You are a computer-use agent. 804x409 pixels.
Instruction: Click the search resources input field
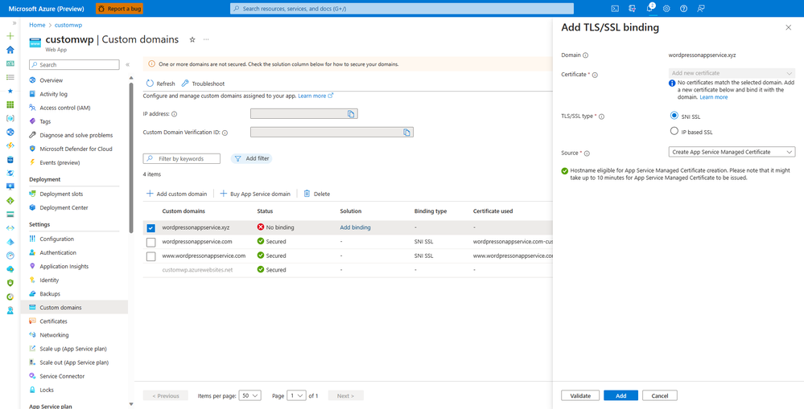tap(402, 9)
